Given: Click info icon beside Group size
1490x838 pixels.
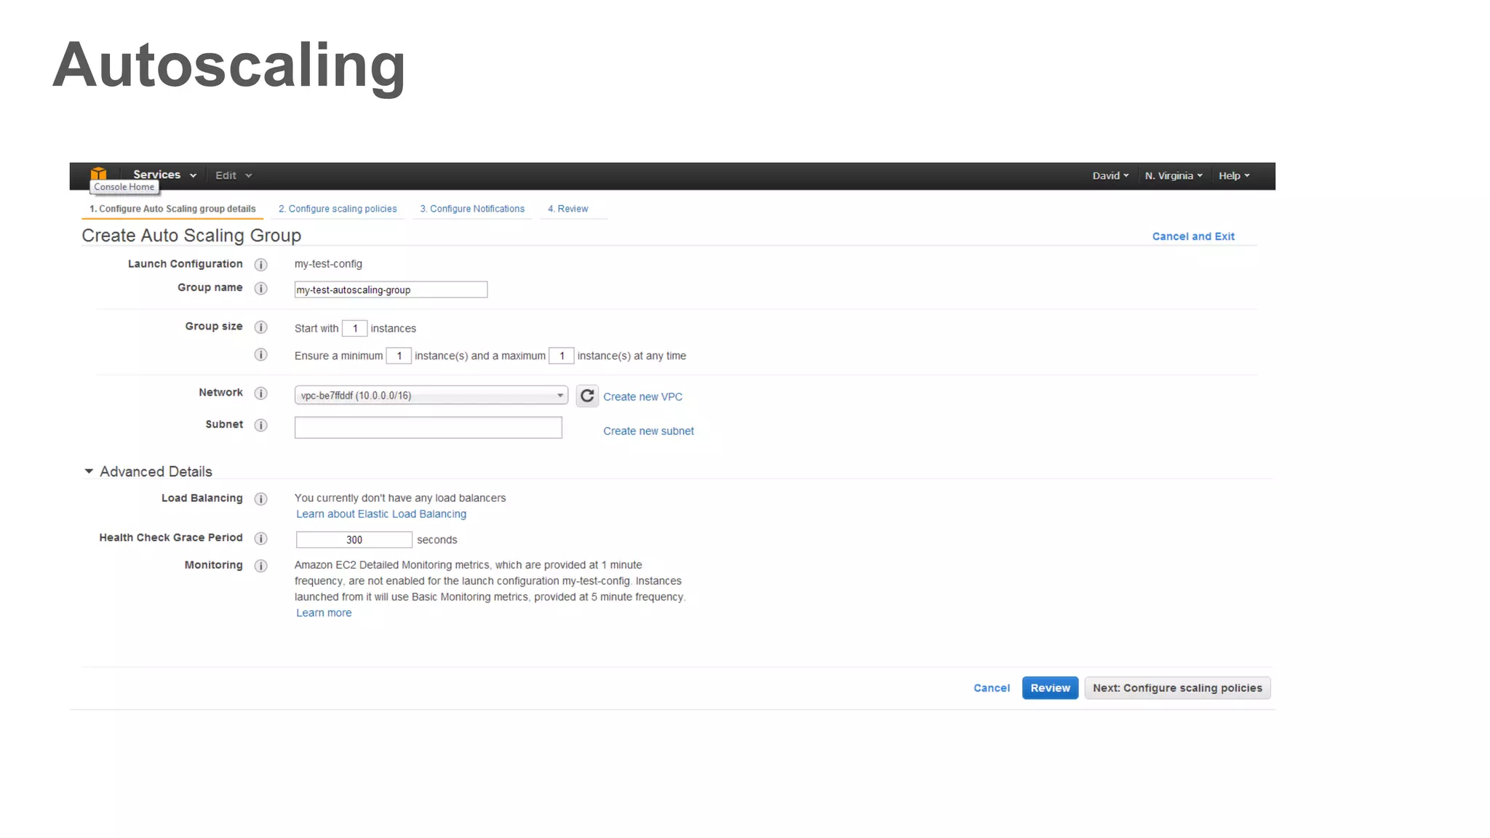Looking at the screenshot, I should (x=260, y=327).
